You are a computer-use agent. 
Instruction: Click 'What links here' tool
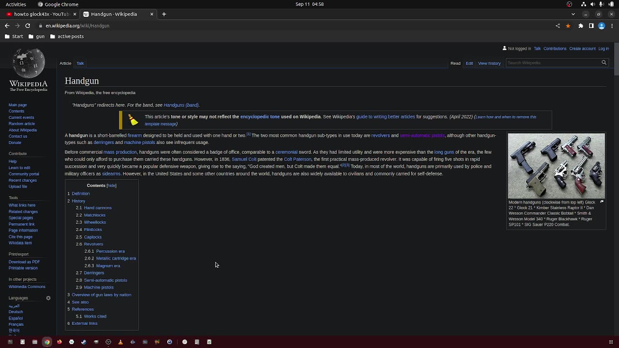(x=22, y=205)
